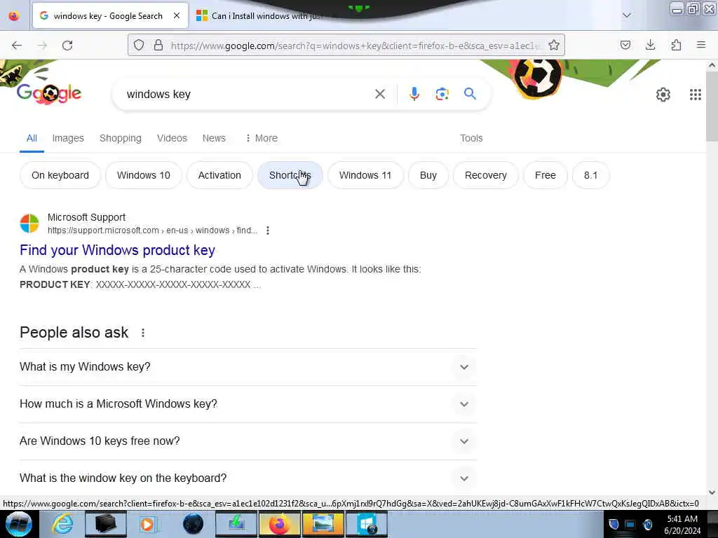Open Google quick settings gear

pyautogui.click(x=663, y=95)
